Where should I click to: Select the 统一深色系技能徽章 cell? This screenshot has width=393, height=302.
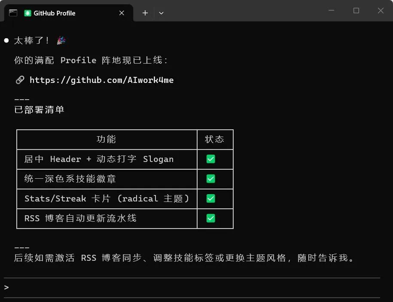coord(107,179)
